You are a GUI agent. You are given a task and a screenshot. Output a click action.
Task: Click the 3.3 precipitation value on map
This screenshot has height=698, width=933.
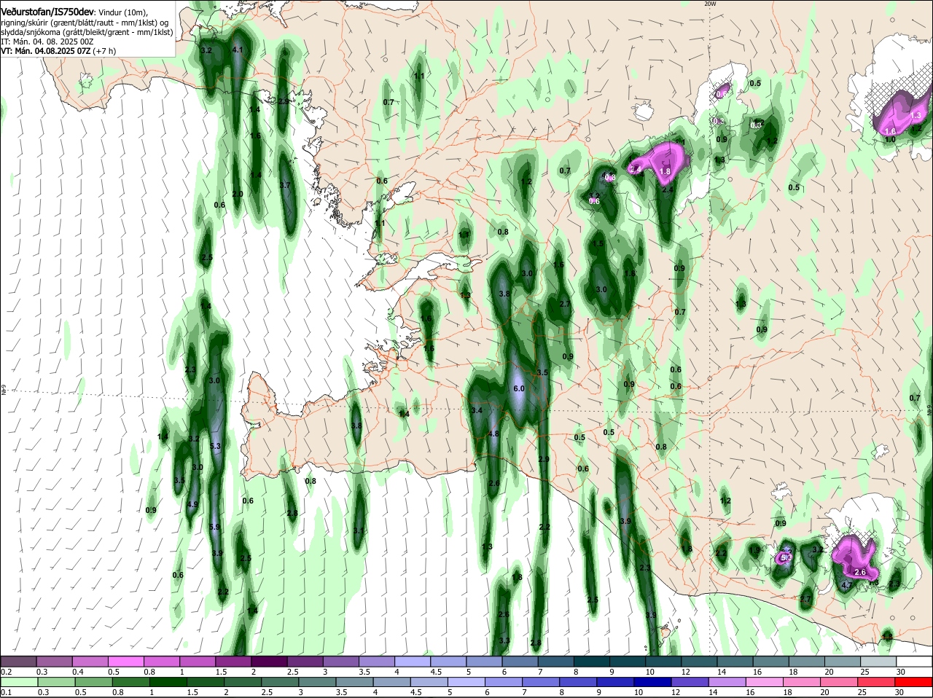click(x=504, y=640)
